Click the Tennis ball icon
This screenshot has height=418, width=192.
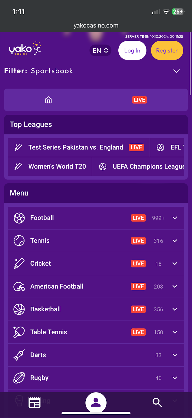(19, 241)
